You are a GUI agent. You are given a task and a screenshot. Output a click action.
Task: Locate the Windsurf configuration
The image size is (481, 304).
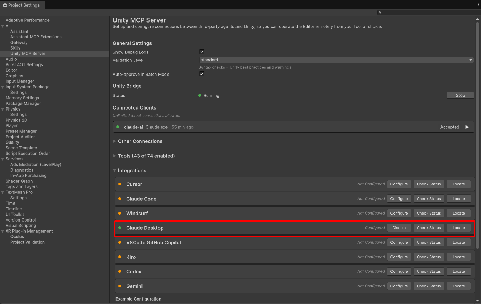coord(459,213)
